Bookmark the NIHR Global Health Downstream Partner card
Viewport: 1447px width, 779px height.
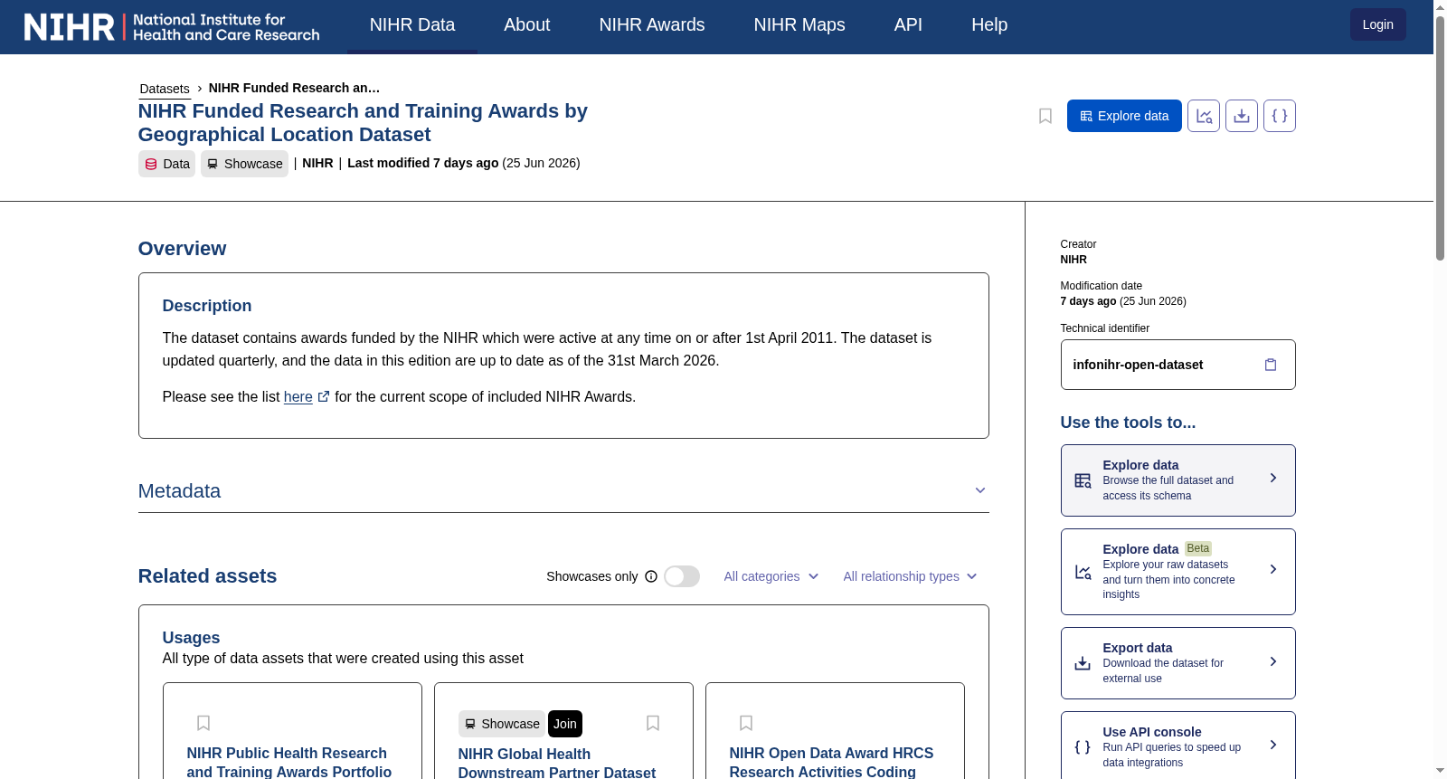click(x=653, y=723)
